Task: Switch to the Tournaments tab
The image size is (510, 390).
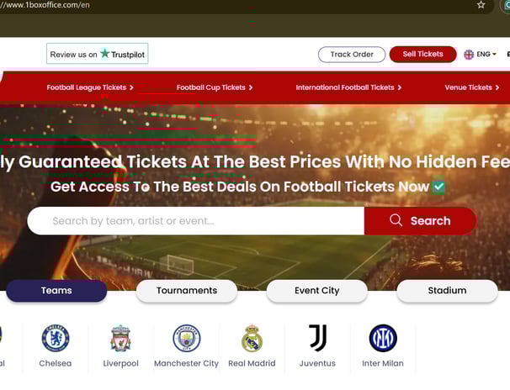Action: click(x=187, y=291)
